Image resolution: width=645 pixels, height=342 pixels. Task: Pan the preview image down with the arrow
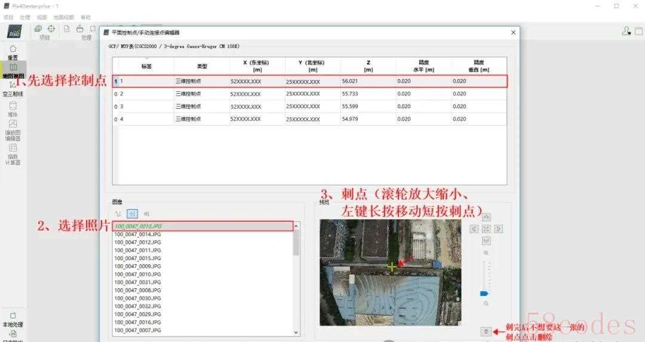(486, 240)
